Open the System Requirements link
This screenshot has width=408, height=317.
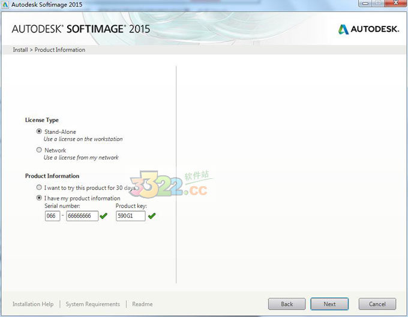92,304
